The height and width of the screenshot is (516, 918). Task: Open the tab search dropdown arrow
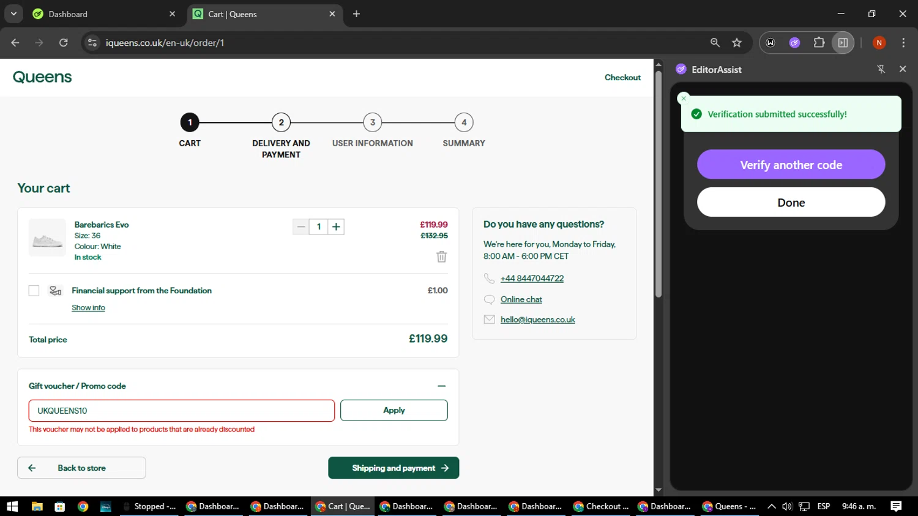tap(13, 13)
